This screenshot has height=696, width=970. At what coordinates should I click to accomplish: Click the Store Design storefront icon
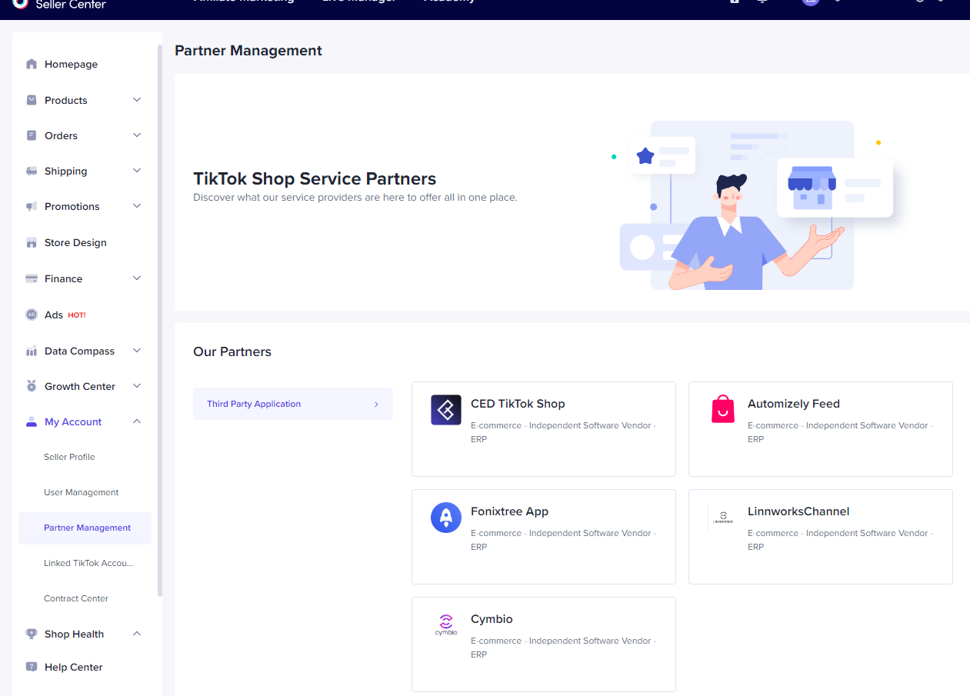[x=32, y=242]
